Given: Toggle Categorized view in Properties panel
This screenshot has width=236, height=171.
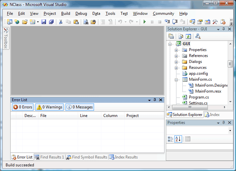Looking at the screenshot, I should click(170, 139).
